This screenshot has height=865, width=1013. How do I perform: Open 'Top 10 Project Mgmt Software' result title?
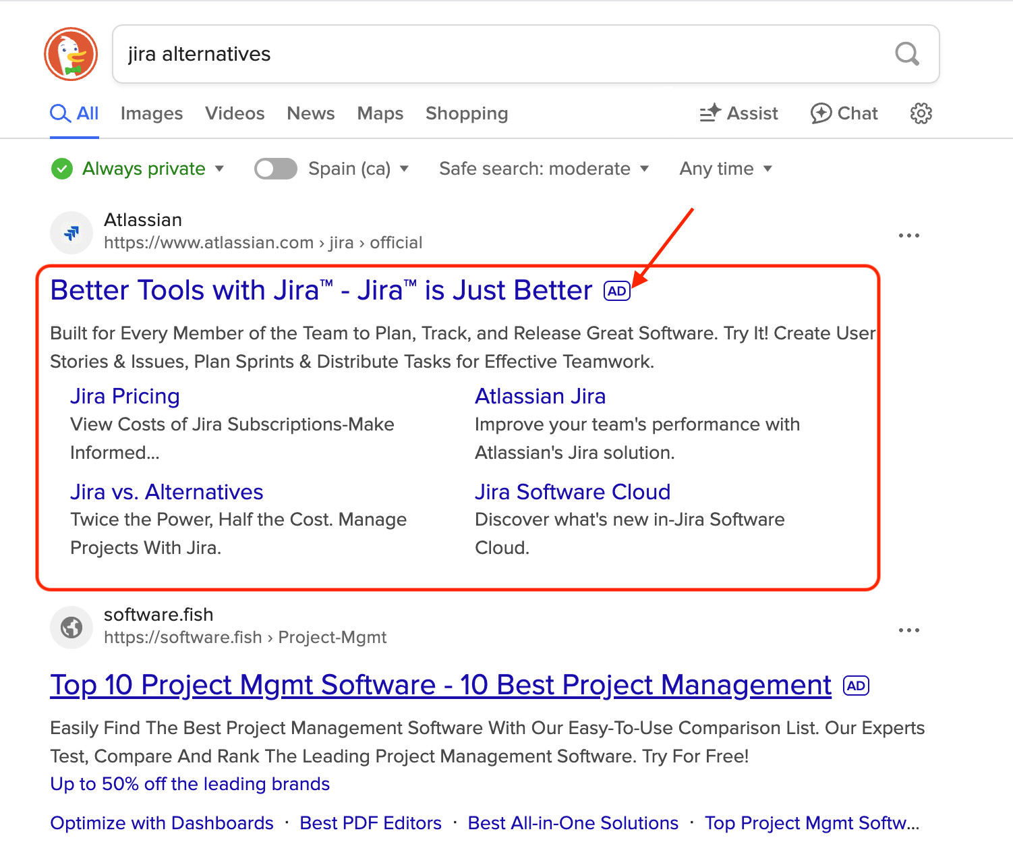[x=441, y=686]
